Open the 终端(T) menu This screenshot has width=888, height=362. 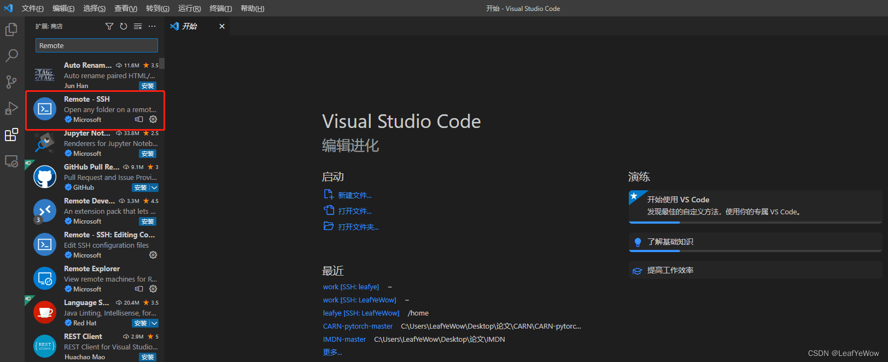(x=220, y=8)
